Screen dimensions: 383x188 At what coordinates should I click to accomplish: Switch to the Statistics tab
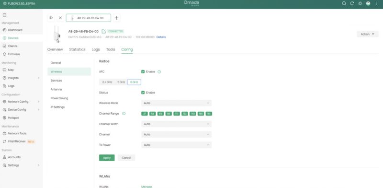[x=77, y=49]
